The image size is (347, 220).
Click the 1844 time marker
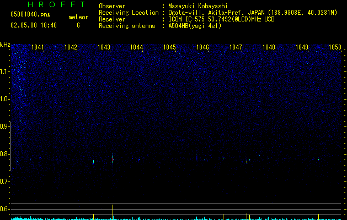pyautogui.click(x=137, y=47)
